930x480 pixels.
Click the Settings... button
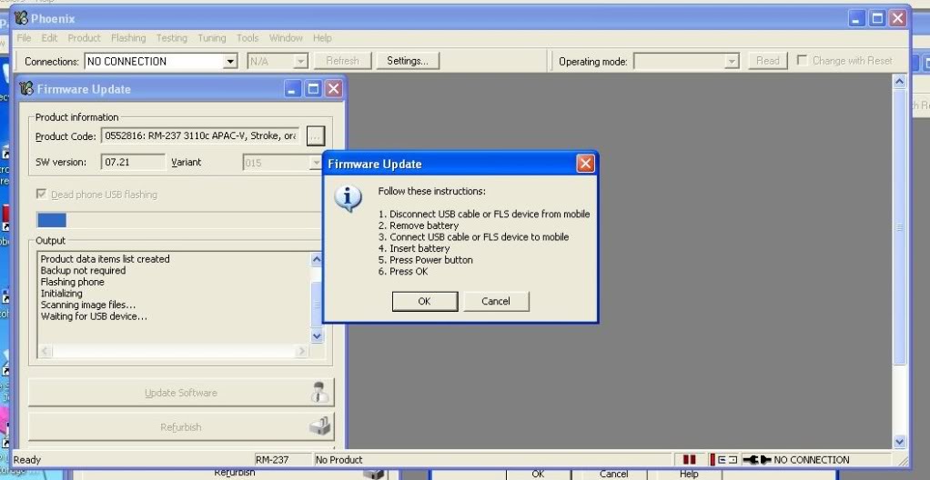pyautogui.click(x=408, y=60)
